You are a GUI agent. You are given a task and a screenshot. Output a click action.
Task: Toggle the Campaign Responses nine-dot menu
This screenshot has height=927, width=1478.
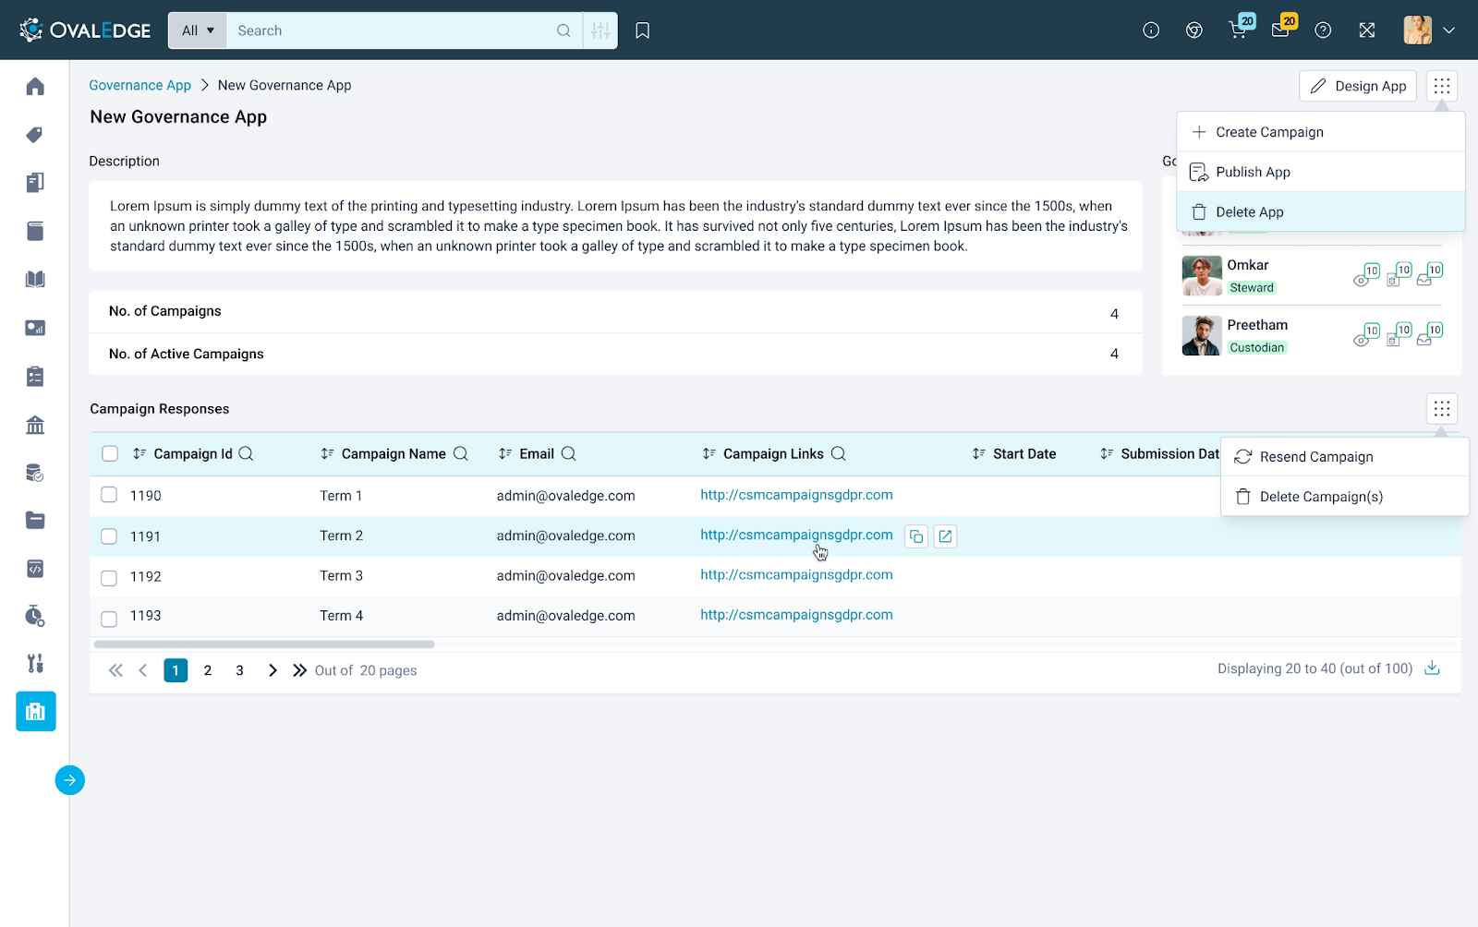[x=1442, y=408]
